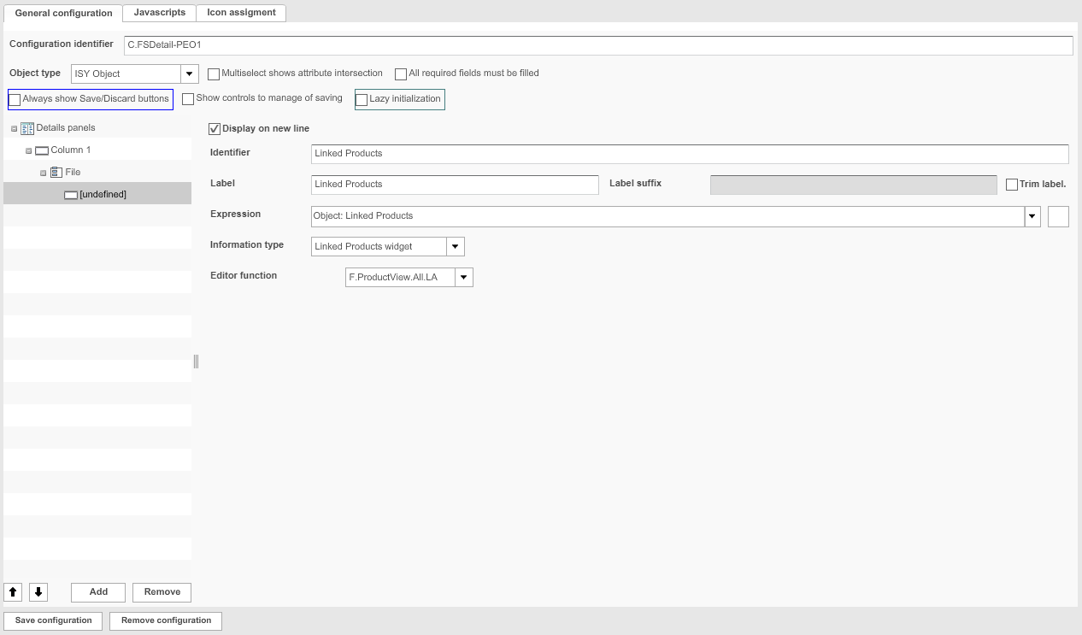Screen dimensions: 1082x635
Task: Click the move item down arrow icon
Action: 38,591
